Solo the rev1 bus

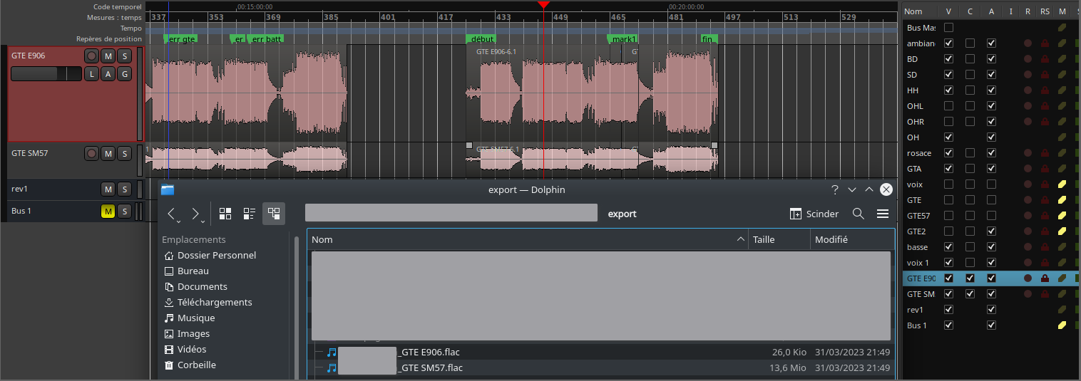pyautogui.click(x=124, y=189)
